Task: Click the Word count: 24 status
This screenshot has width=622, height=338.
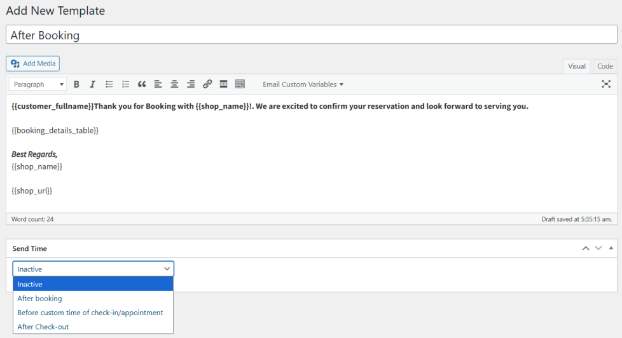Action: [x=32, y=219]
